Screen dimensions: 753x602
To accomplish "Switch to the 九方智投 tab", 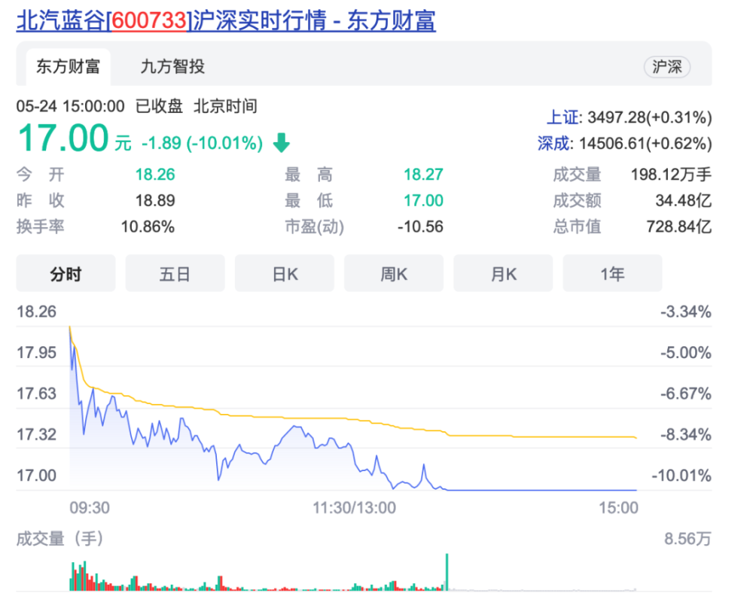I will tap(172, 66).
